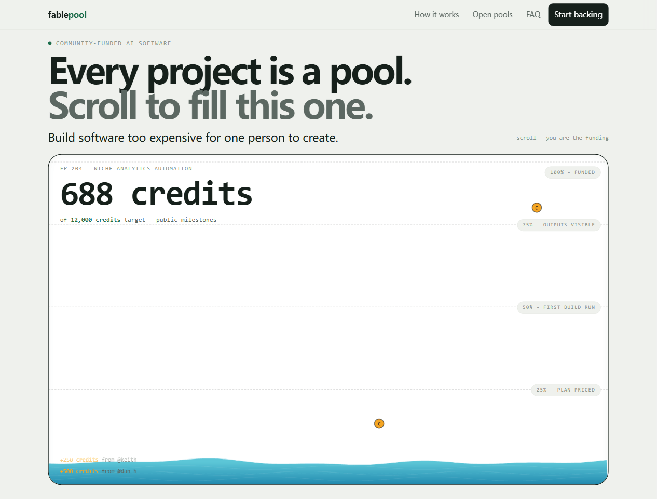Screen dimensions: 657x499
Task: Click the FP-204 Niche Analytics Automation label
Action: coord(126,169)
